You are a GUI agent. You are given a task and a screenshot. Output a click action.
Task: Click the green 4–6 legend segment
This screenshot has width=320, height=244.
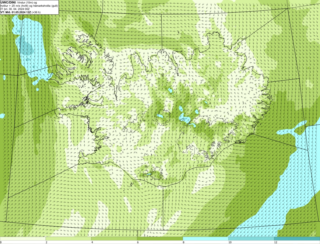click(x=114, y=239)
